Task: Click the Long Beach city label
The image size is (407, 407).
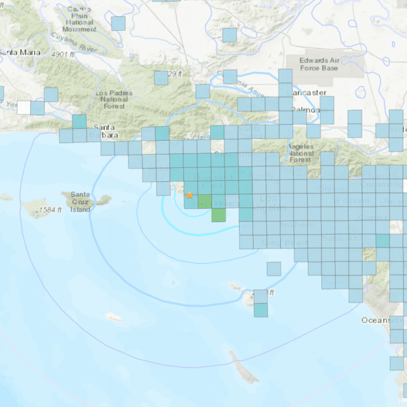Action: pos(285,243)
